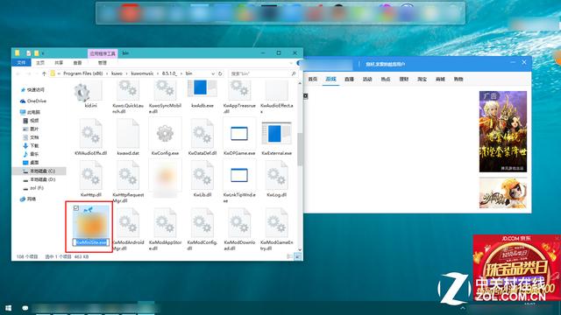Viewport: 561px width, 315px height.
Task: Open the address bar history dropdown
Action: [x=213, y=73]
